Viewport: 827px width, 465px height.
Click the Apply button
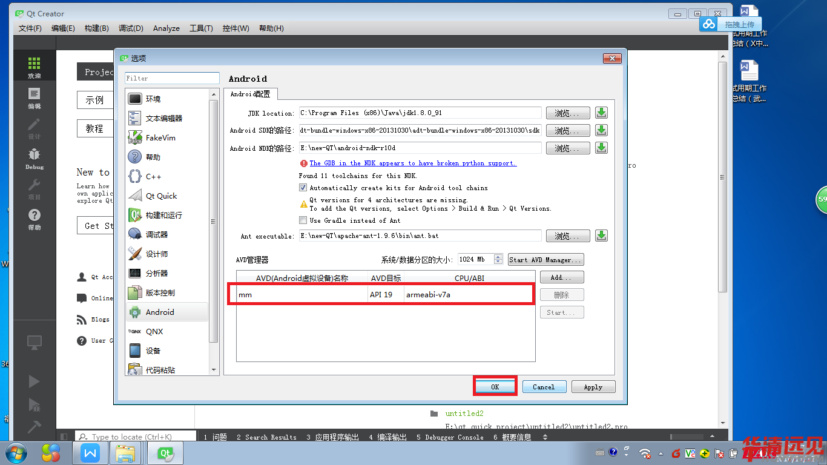tap(593, 387)
